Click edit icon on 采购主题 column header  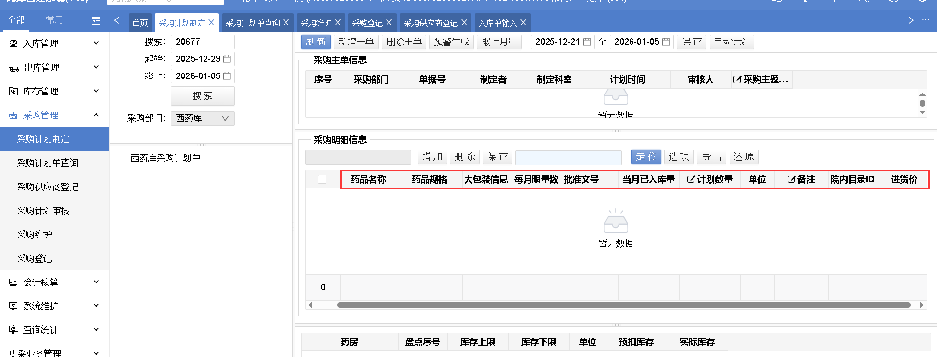tap(737, 80)
